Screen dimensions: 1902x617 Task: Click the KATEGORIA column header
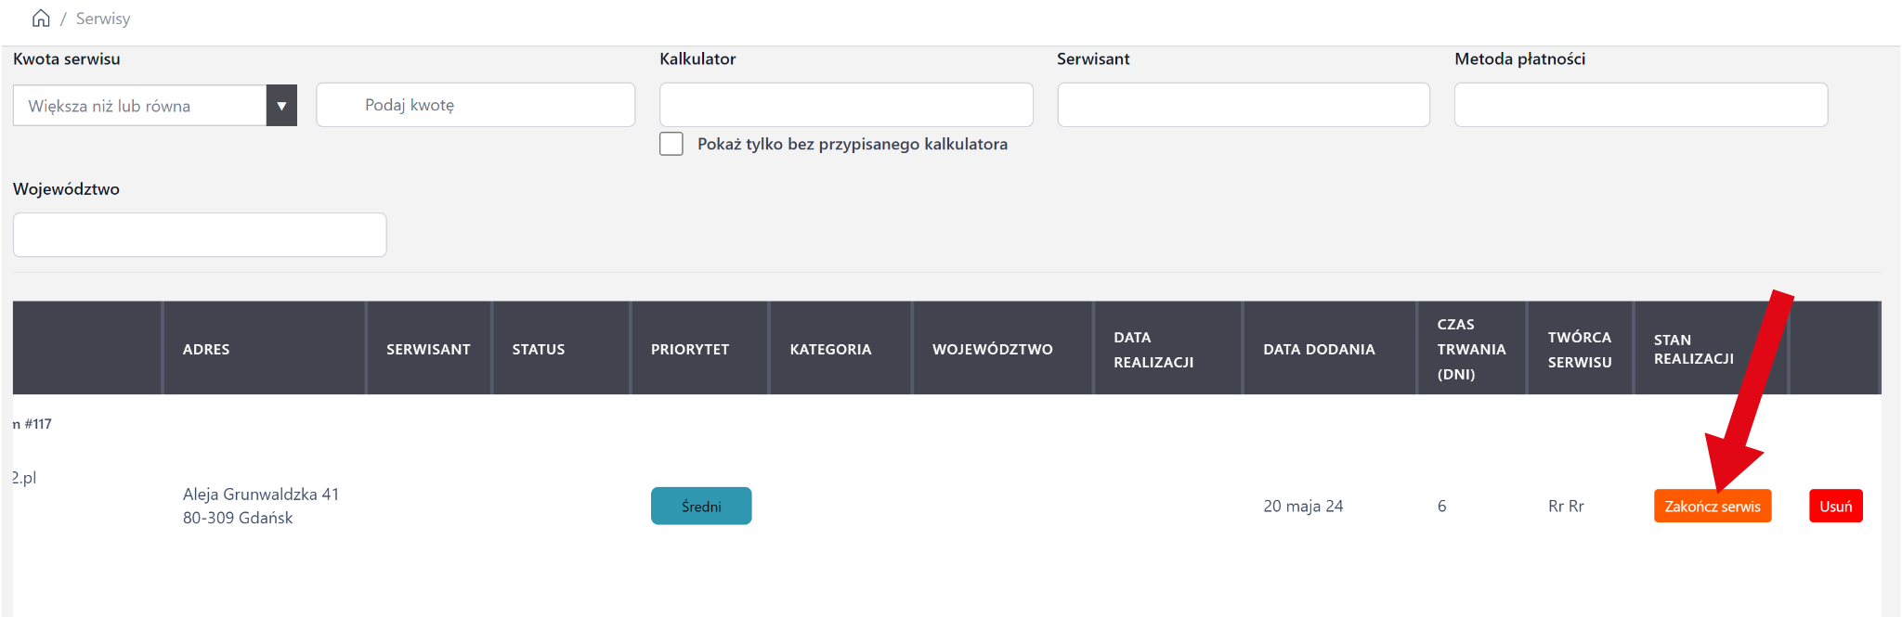[x=830, y=349]
